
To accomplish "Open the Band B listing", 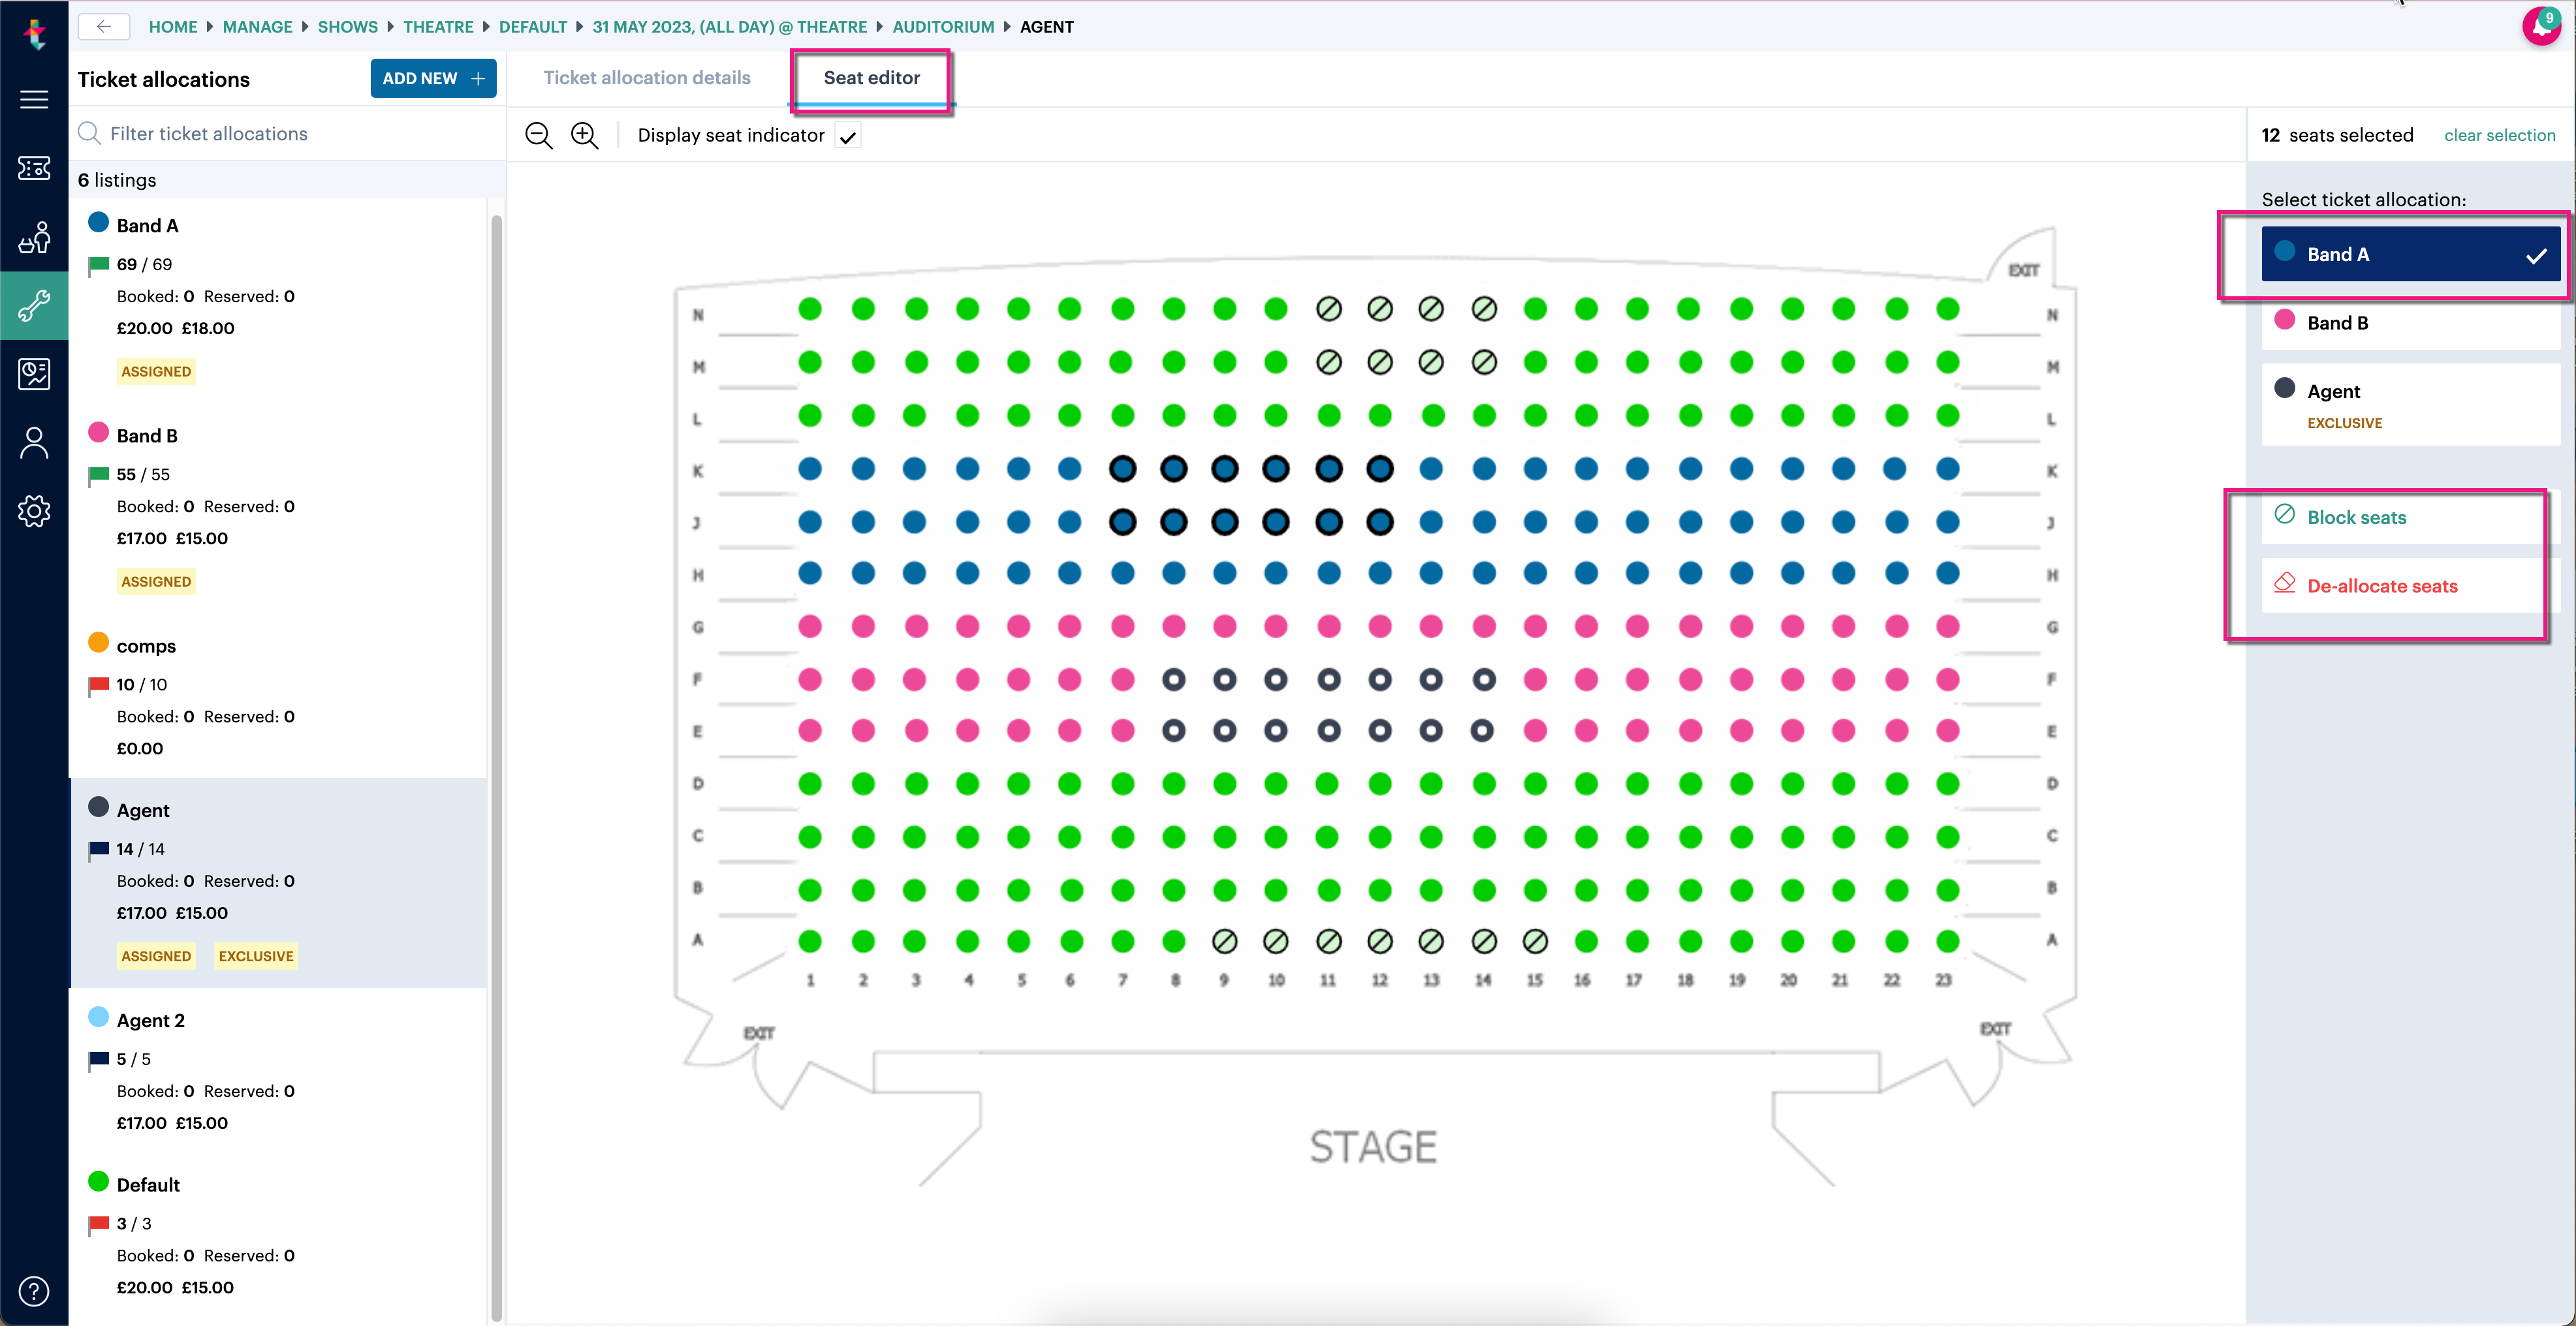I will pyautogui.click(x=277, y=508).
